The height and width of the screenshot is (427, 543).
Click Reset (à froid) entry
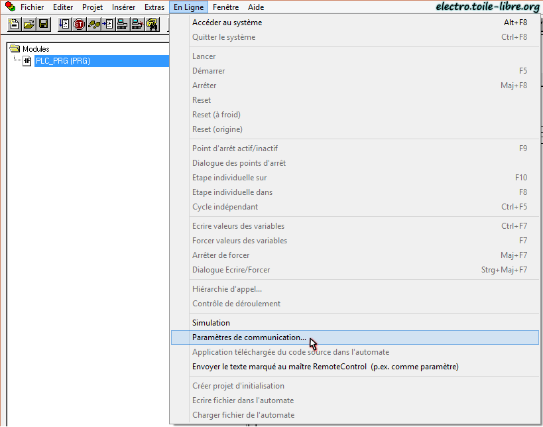pos(355,114)
